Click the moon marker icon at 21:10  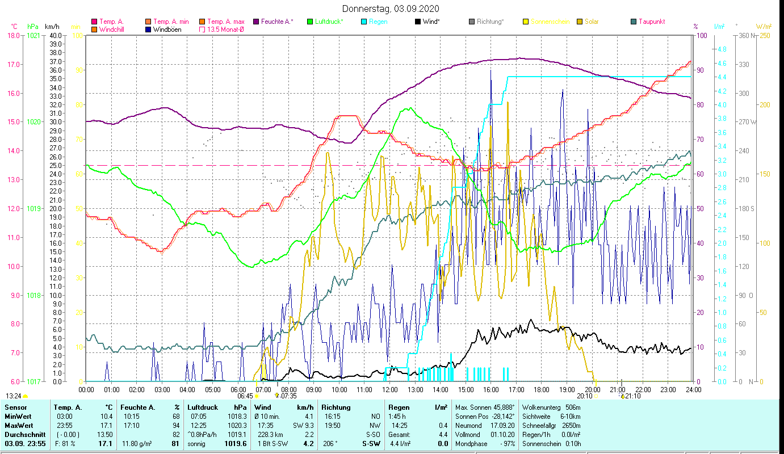pyautogui.click(x=623, y=396)
